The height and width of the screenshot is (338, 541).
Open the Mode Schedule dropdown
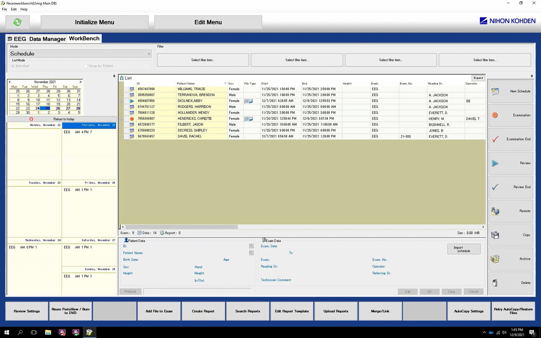click(x=80, y=54)
